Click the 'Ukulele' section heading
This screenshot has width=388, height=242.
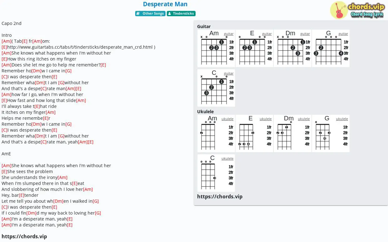[x=206, y=112]
